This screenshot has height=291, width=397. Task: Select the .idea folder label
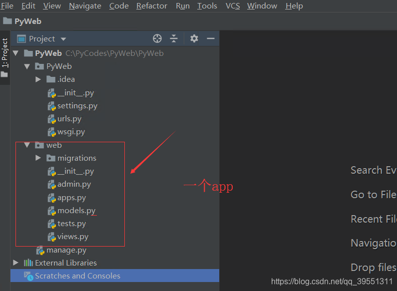tap(66, 79)
